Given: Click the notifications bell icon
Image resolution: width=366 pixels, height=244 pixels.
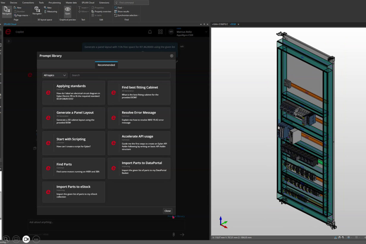Looking at the screenshot, I should pos(150,32).
